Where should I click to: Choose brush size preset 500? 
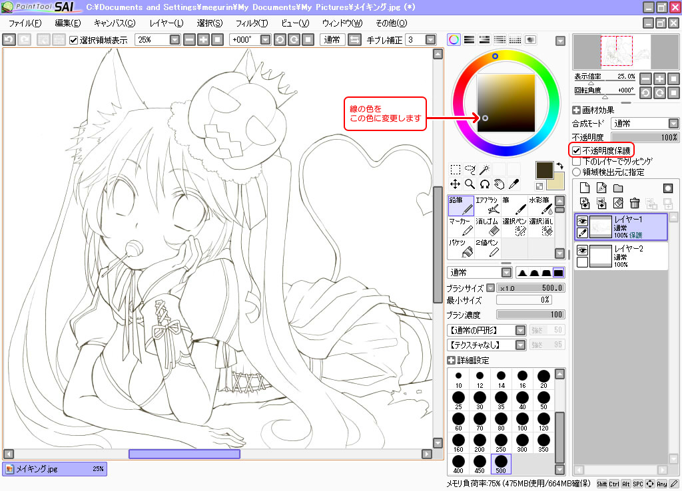point(501,464)
